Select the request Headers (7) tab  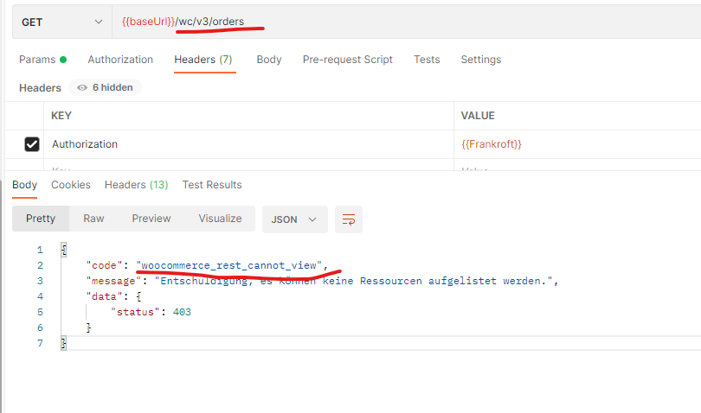[x=203, y=60]
